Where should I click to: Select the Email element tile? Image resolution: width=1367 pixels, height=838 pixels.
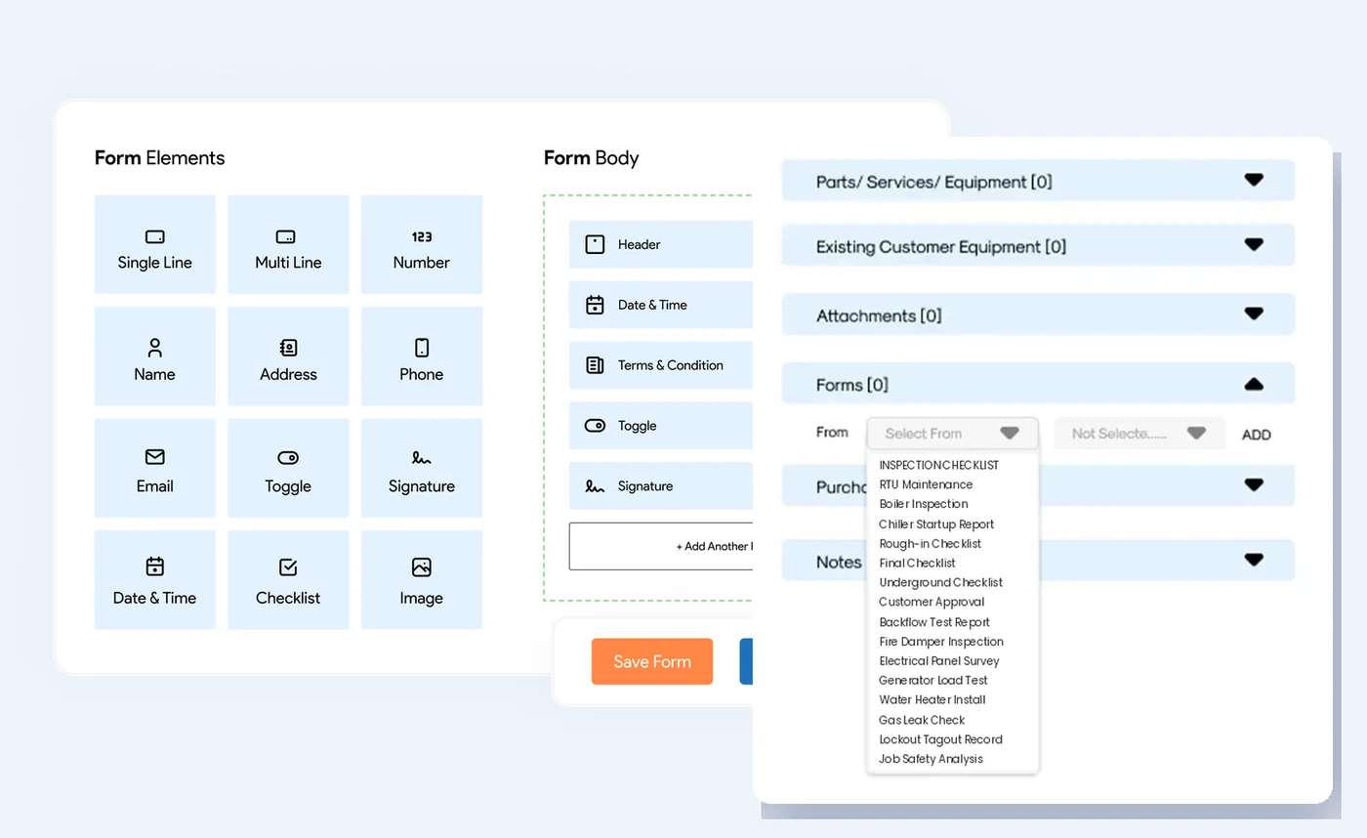[154, 468]
